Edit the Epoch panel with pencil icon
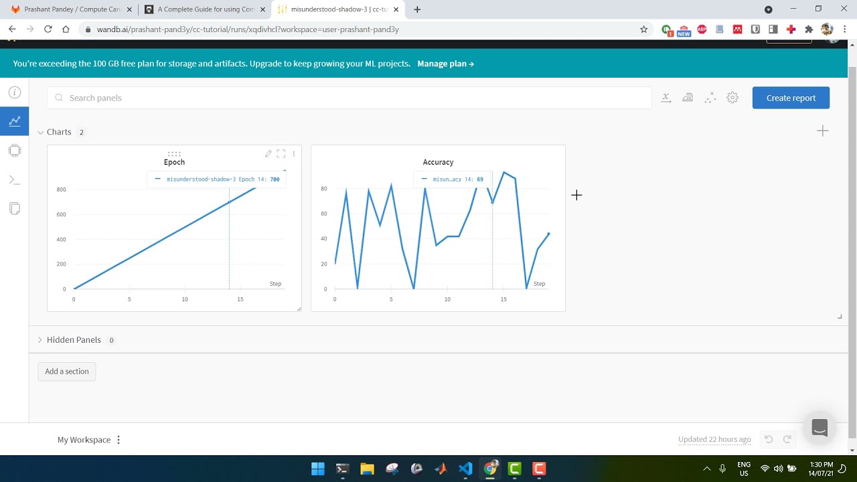This screenshot has height=482, width=857. (268, 154)
